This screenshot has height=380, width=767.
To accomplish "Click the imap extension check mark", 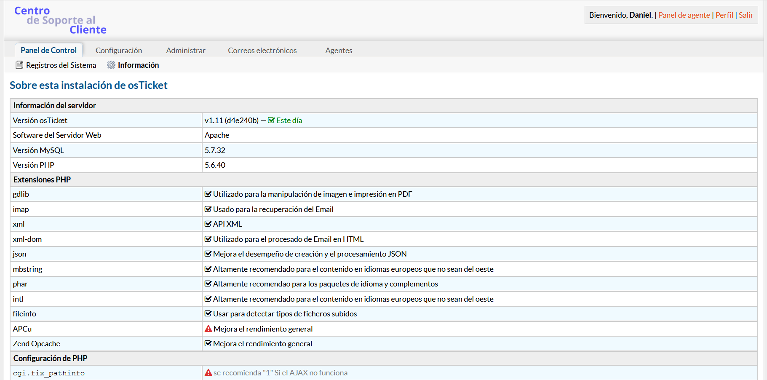I will point(208,209).
